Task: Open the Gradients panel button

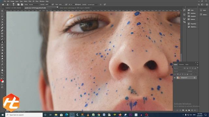Action: coord(192,16)
